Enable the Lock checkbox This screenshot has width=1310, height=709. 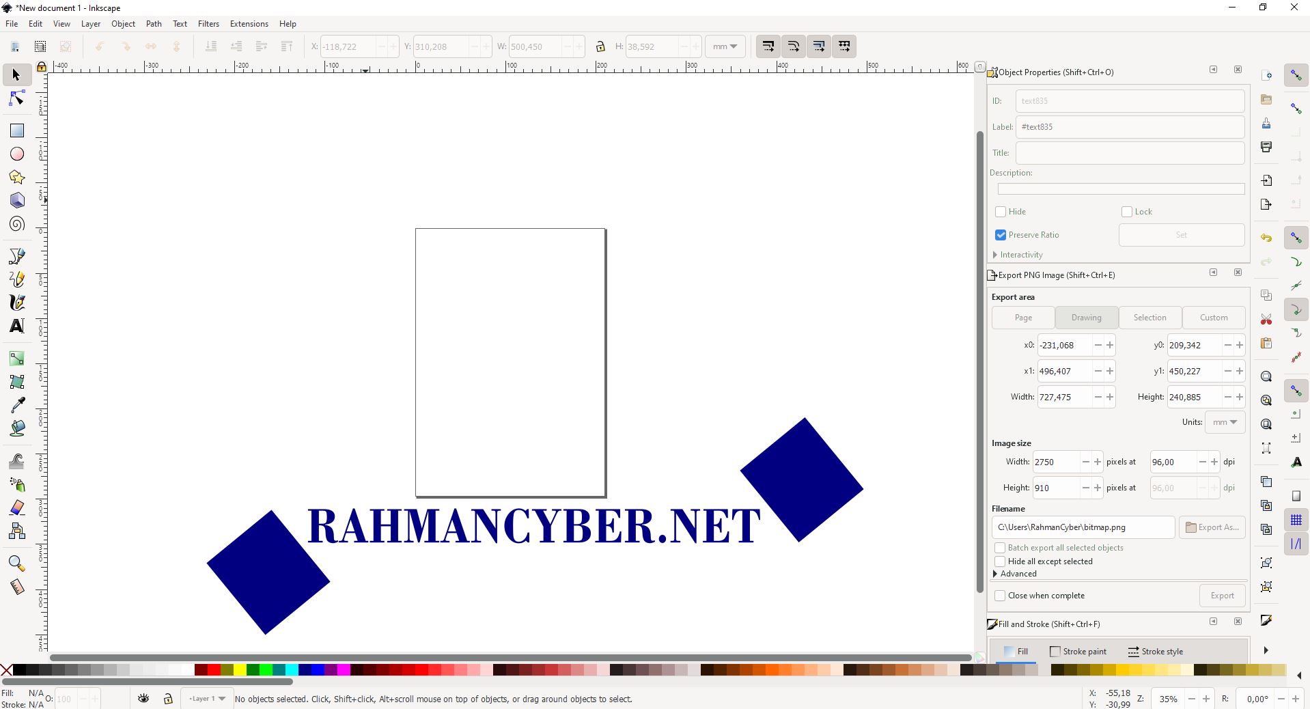coord(1127,212)
